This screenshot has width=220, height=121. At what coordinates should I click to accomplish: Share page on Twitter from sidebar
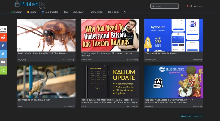click(3, 54)
